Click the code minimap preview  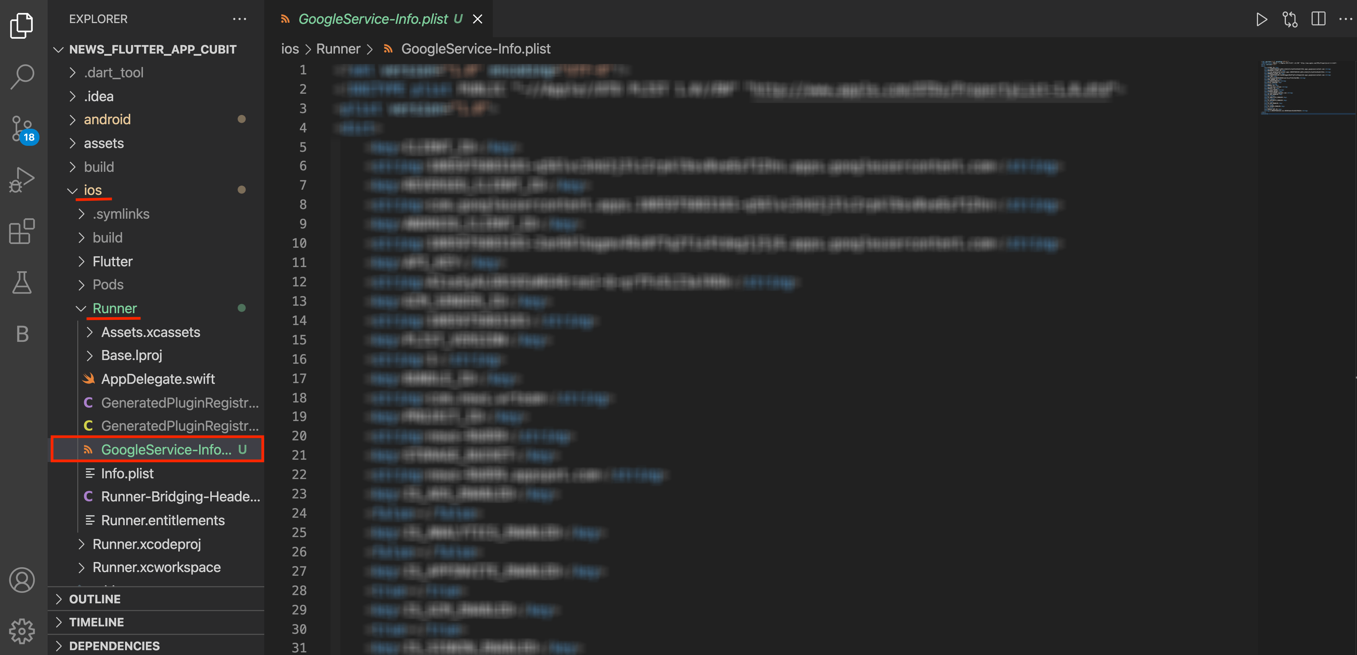[1296, 87]
